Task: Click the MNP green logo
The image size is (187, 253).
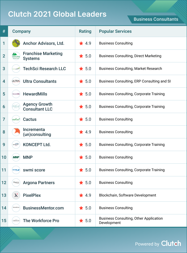Action: point(16,157)
